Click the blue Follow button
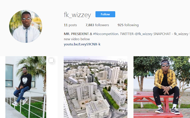The image size is (190, 118). click(105, 14)
